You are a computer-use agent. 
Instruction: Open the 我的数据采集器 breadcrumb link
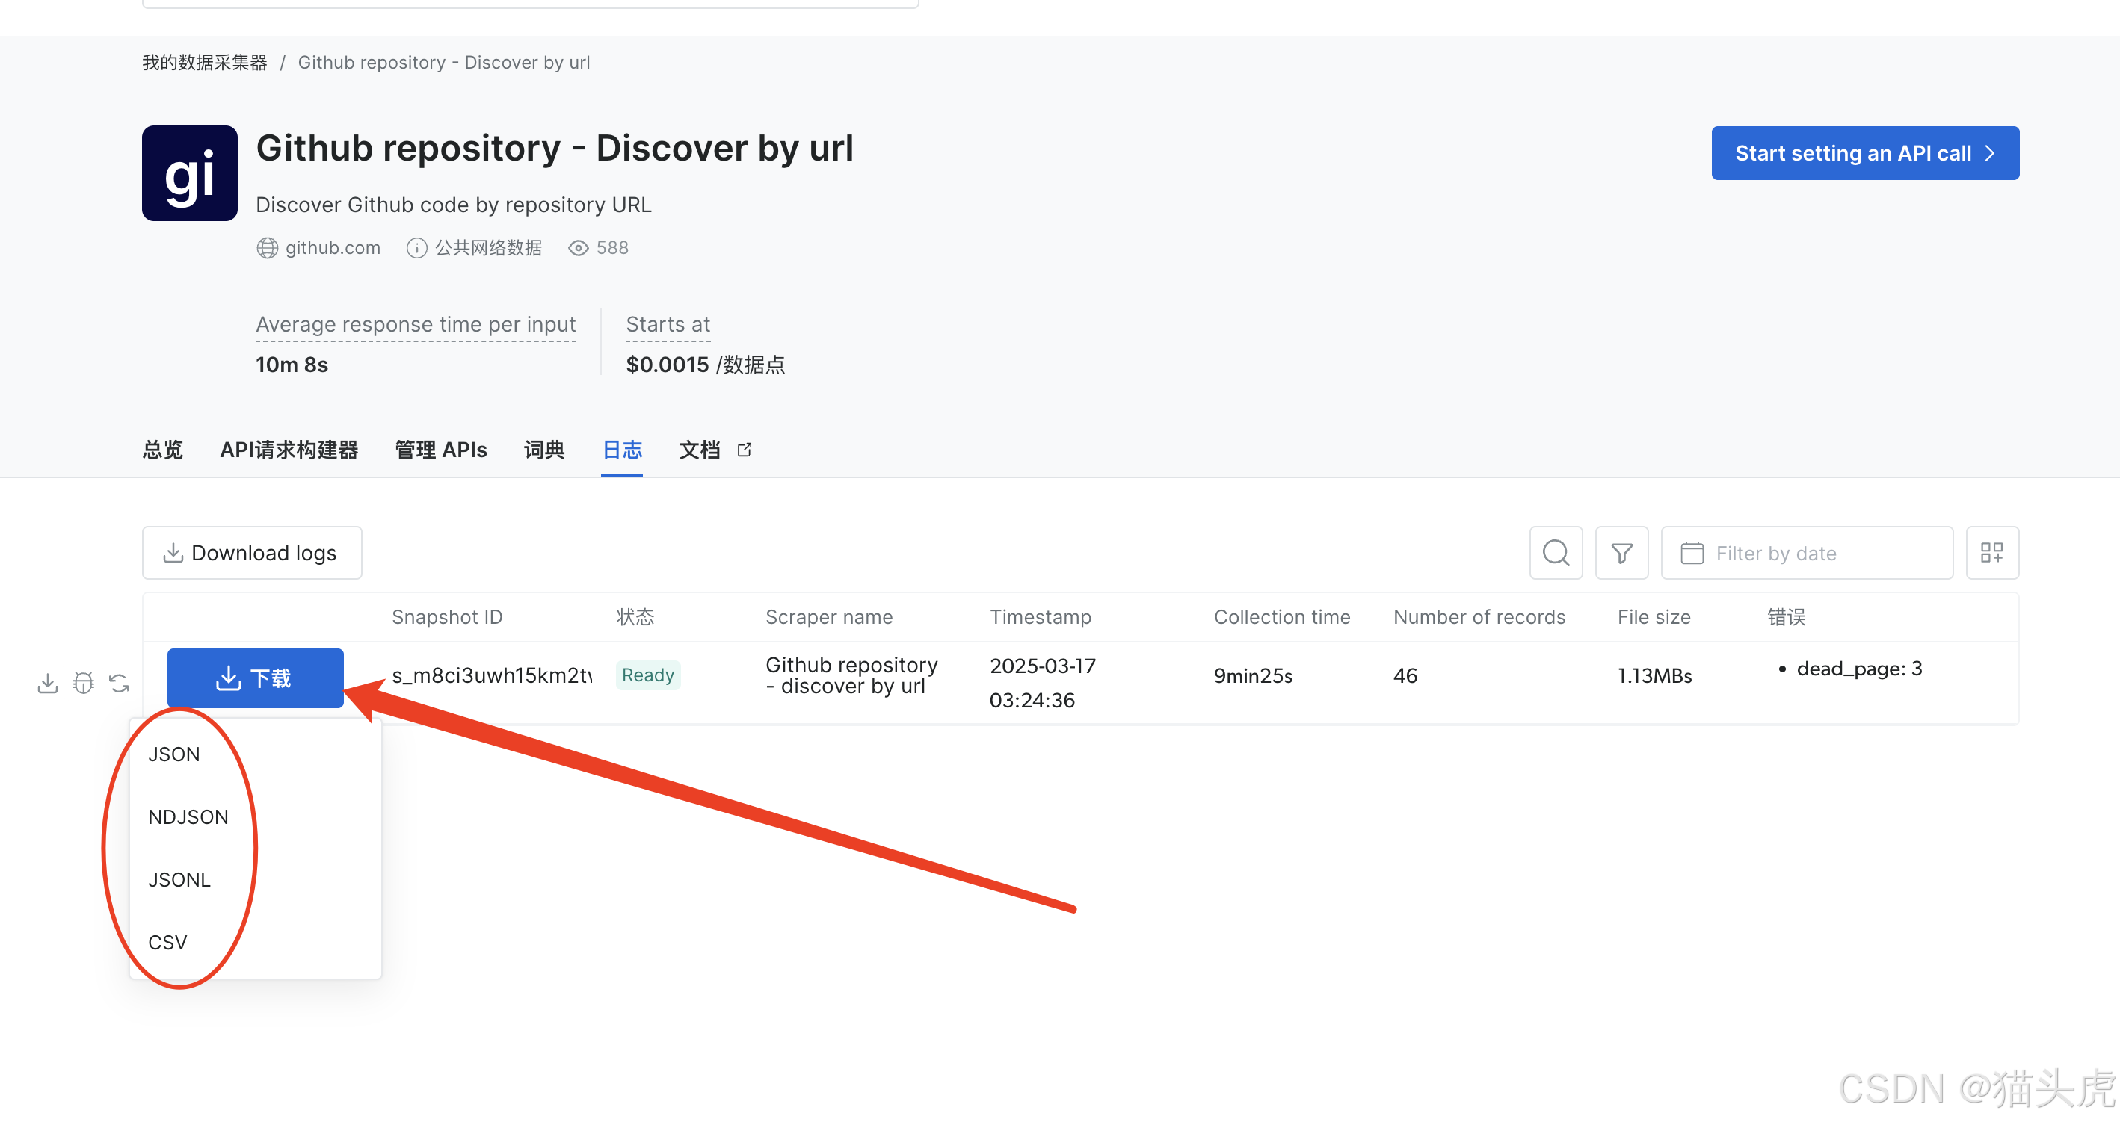[205, 63]
